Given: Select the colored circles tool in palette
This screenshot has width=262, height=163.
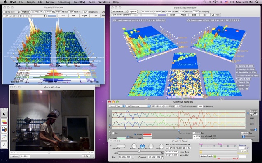Looking at the screenshot, I should coord(4,129).
